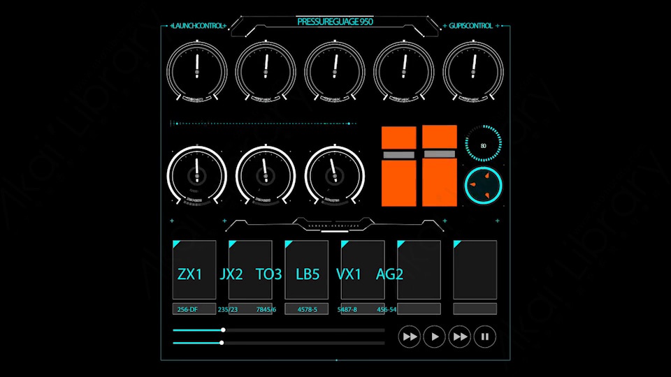Click the GUPISCONTROL header label
Screen dimensions: 671x377
click(x=470, y=26)
